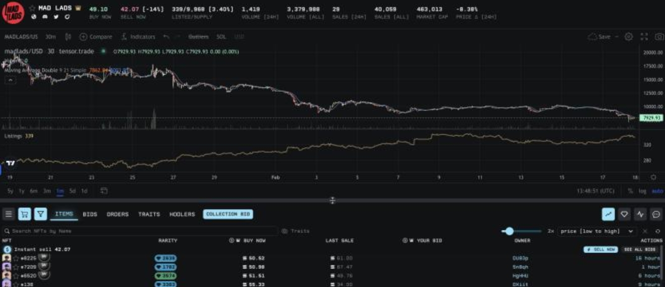Set chart range to 1d
665x287 pixels.
(84, 191)
